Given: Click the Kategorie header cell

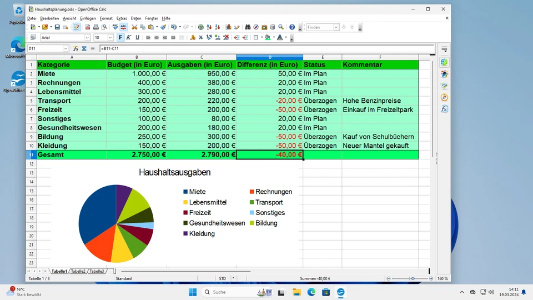Looking at the screenshot, I should point(71,65).
